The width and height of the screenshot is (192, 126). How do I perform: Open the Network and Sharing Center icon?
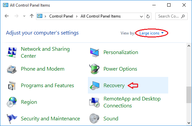[12, 52]
